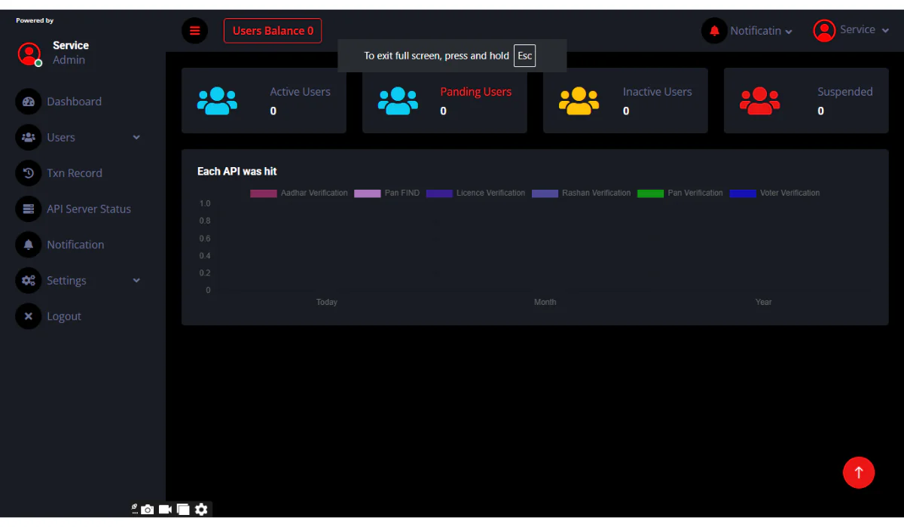Click the 'Notificatin' header label
This screenshot has height=527, width=904.
[756, 31]
